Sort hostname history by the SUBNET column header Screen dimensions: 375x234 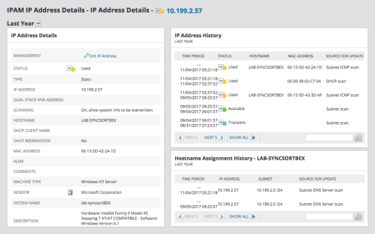coord(265,179)
